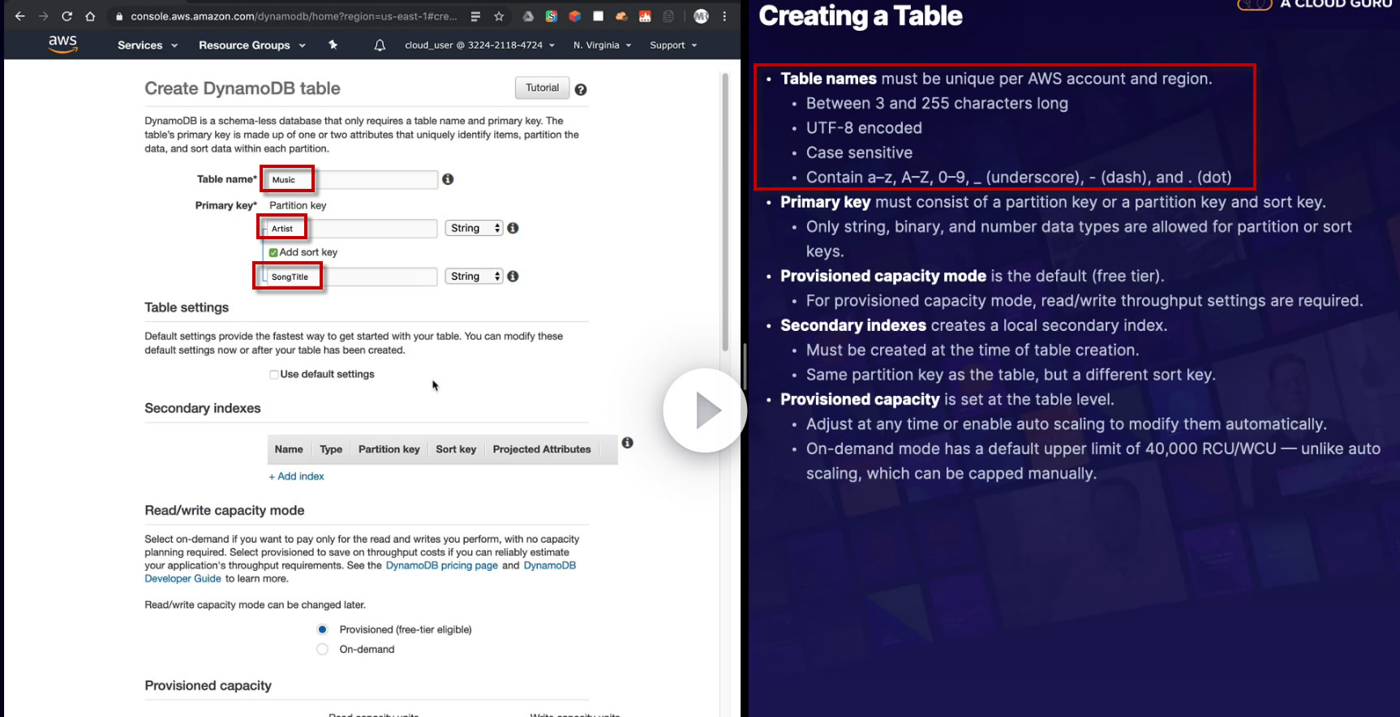Select the On-demand capacity mode radio
The width and height of the screenshot is (1400, 717).
(x=322, y=649)
